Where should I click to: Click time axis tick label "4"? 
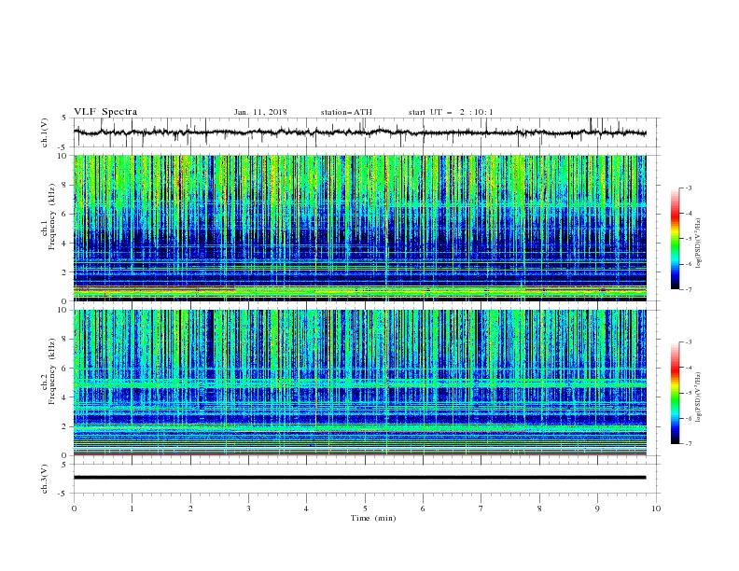pyautogui.click(x=306, y=508)
